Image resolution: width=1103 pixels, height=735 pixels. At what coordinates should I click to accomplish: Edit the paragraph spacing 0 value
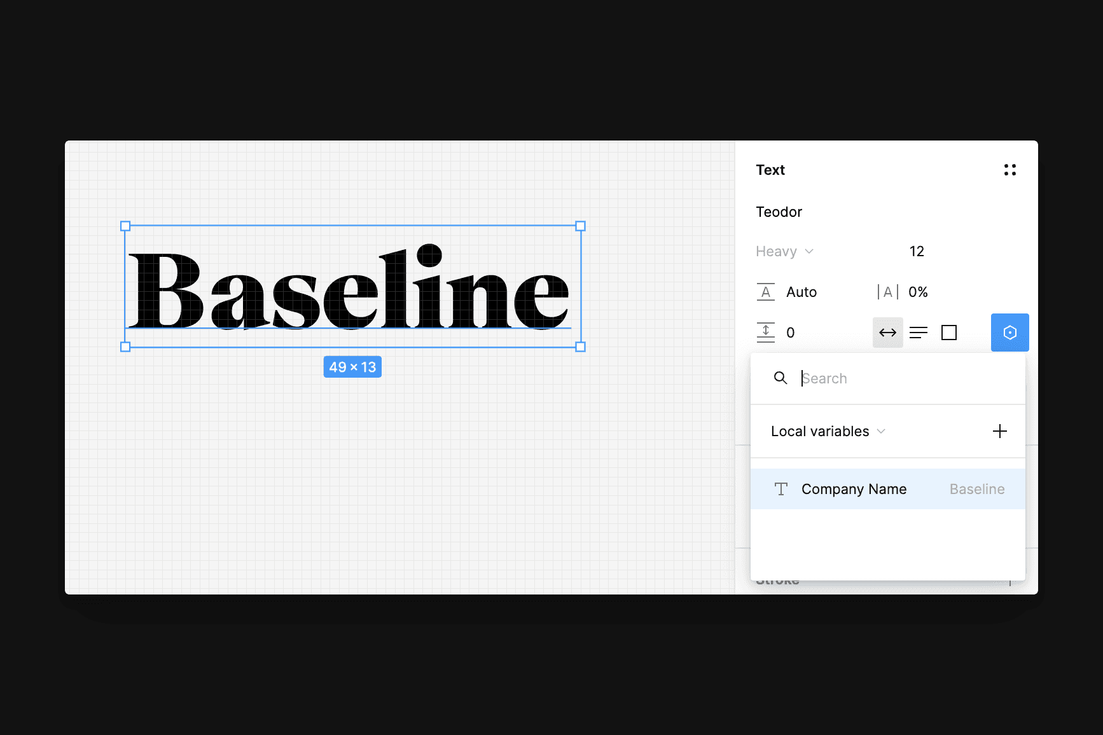(791, 333)
